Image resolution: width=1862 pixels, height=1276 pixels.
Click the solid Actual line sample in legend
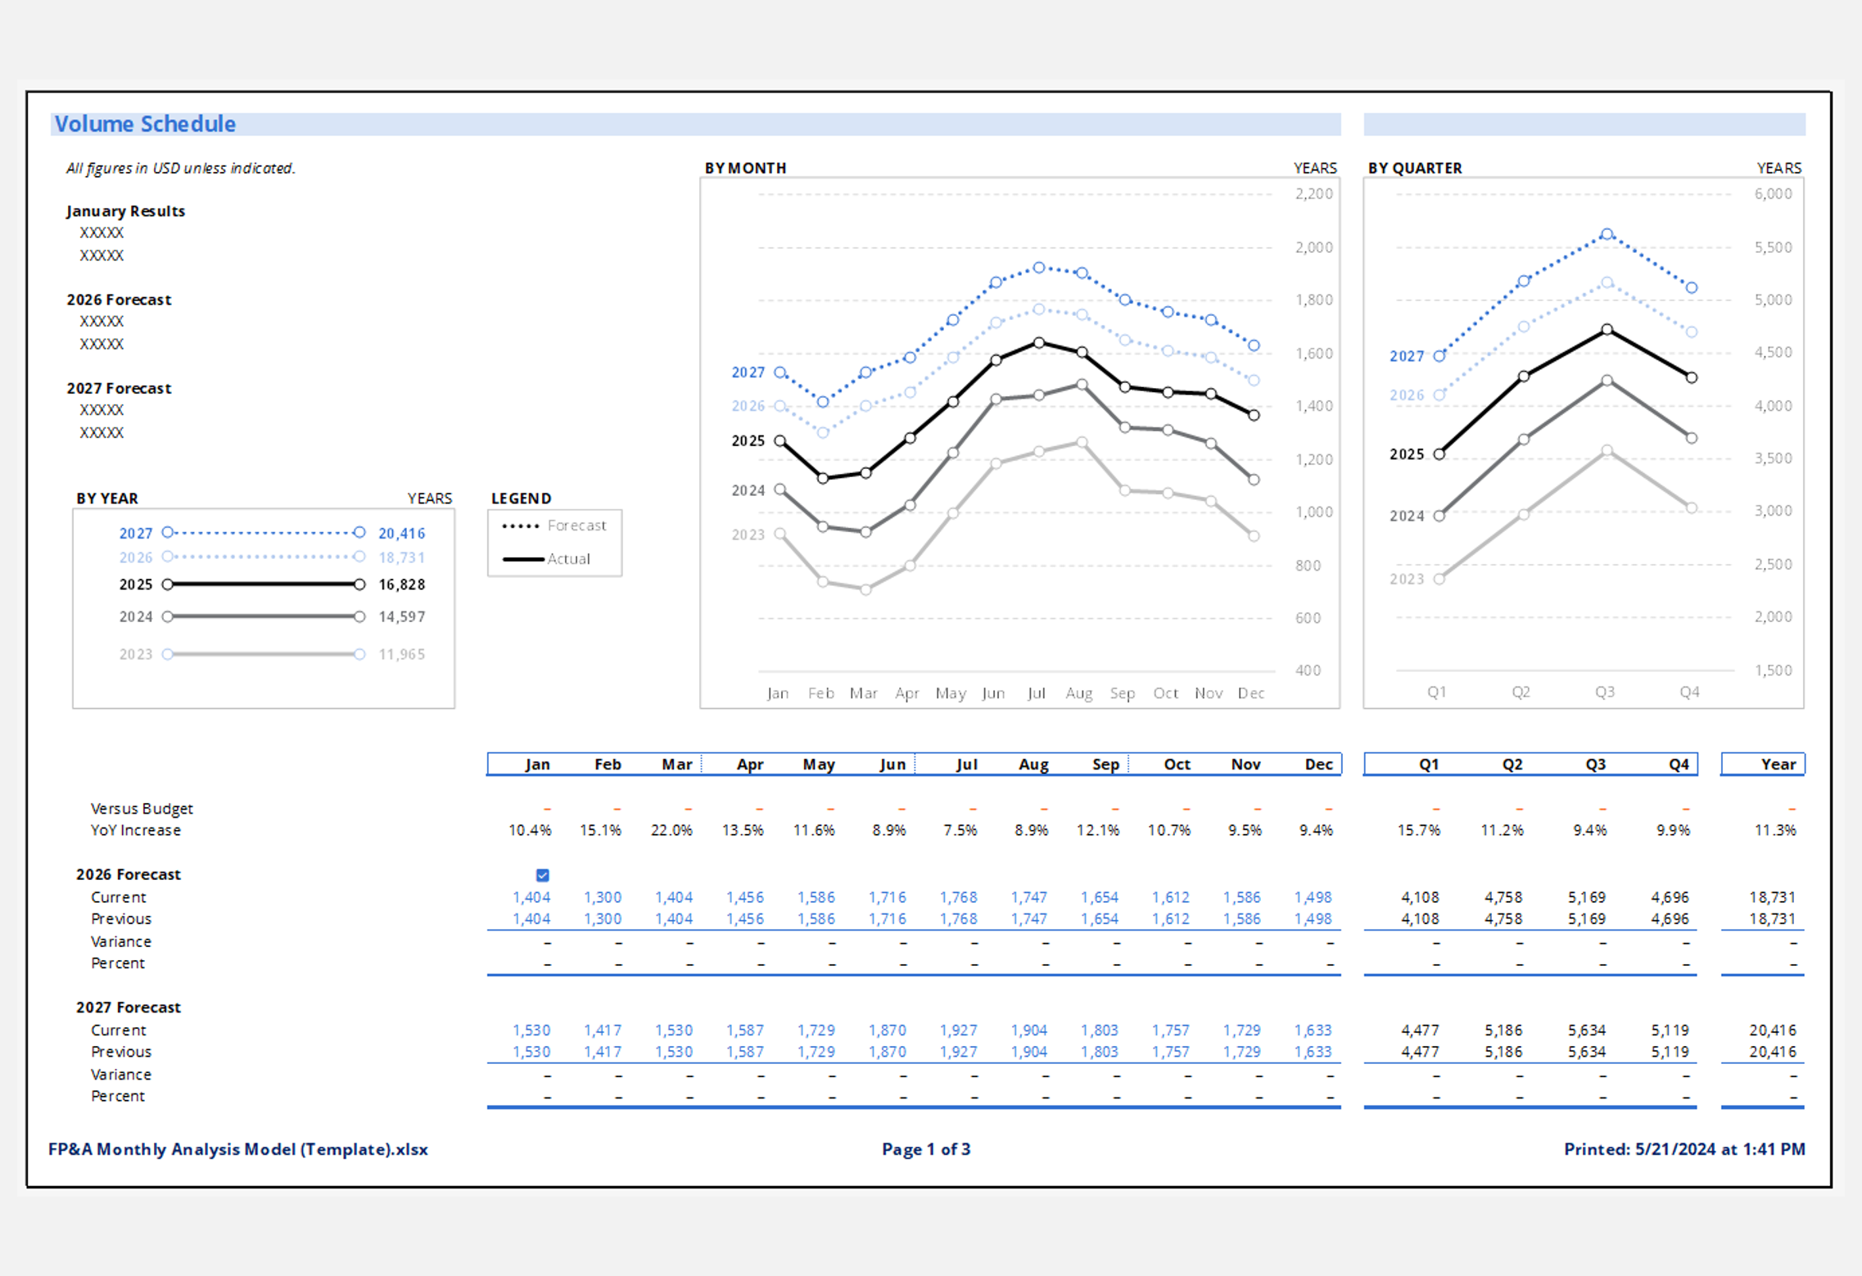[522, 559]
